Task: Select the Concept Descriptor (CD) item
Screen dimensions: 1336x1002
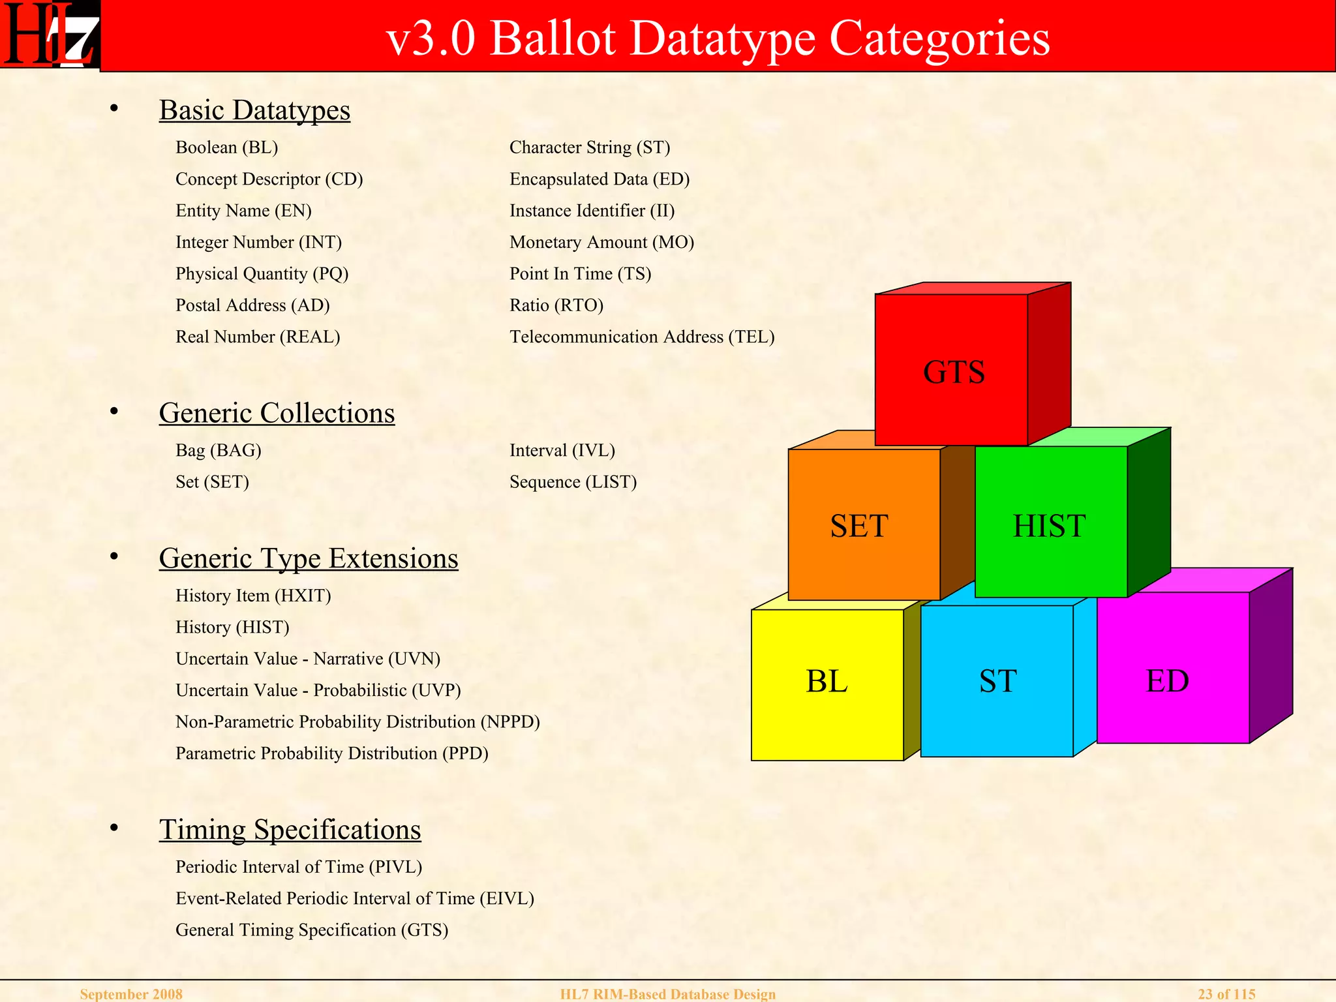Action: pos(269,179)
